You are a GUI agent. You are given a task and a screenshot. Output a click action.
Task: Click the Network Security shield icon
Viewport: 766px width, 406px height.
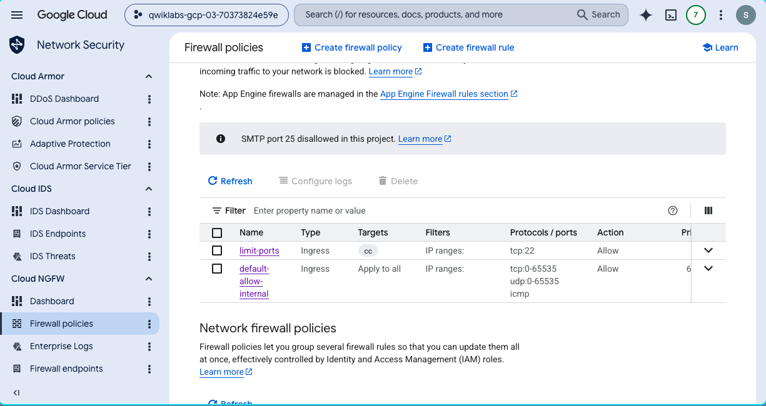point(17,45)
